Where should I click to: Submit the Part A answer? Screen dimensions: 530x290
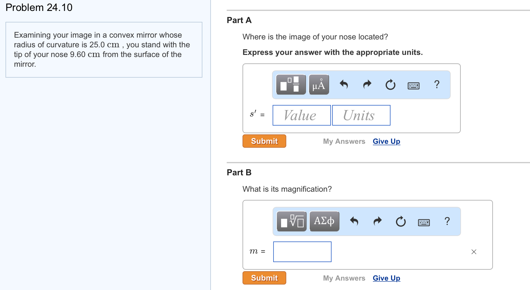click(x=264, y=141)
